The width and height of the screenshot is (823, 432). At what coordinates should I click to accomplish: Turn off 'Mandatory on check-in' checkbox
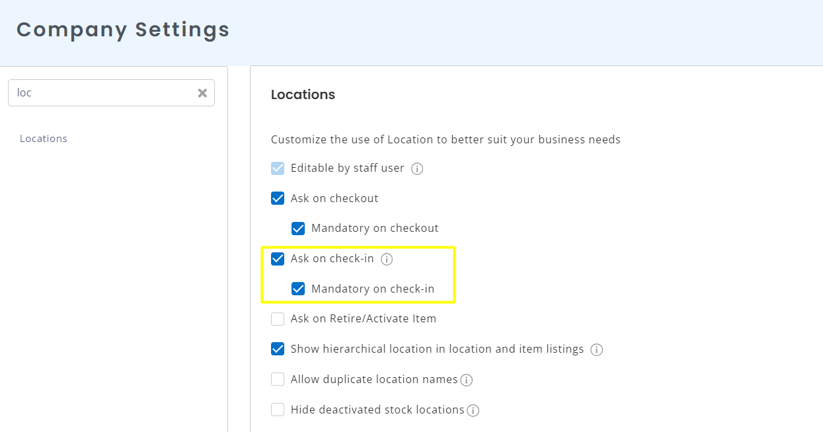coord(298,289)
